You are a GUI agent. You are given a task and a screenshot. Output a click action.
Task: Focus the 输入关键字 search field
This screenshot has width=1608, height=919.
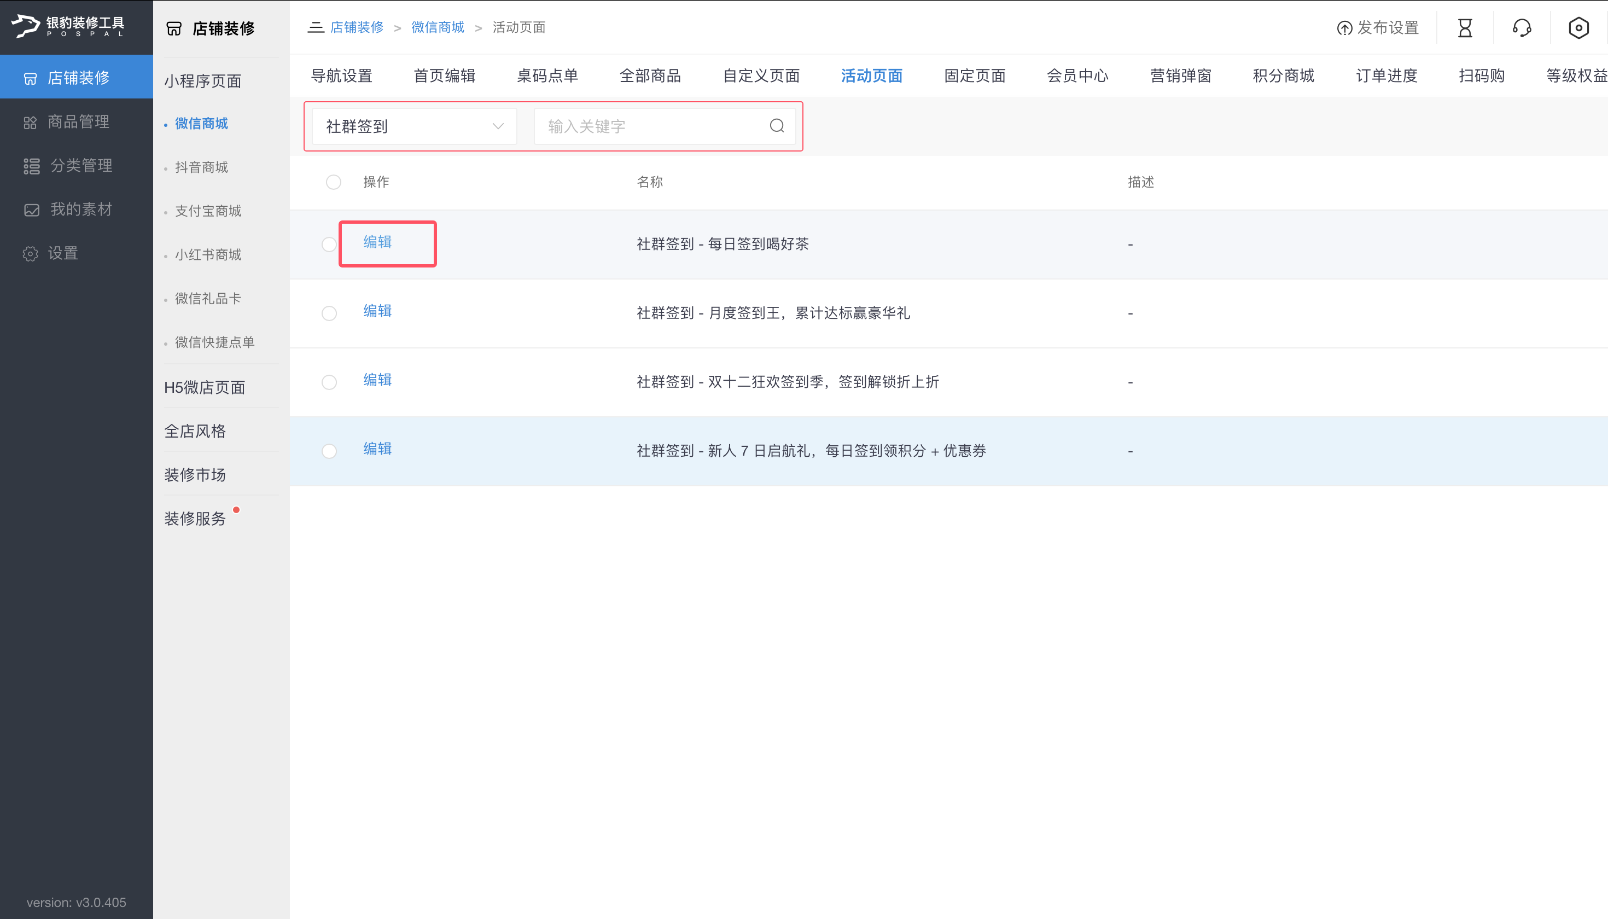(650, 126)
